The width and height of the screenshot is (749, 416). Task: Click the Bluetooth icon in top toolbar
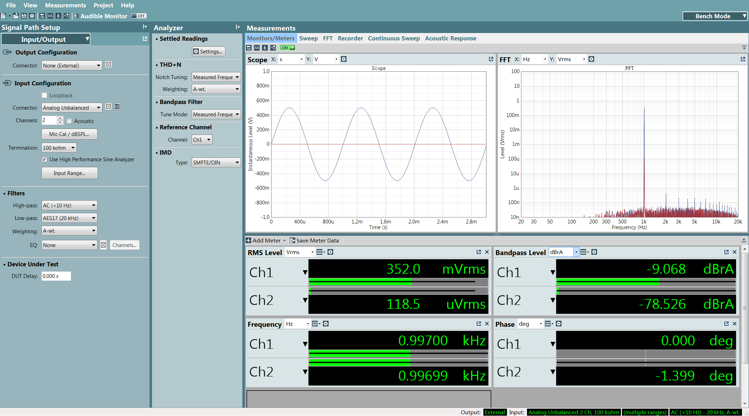tap(58, 16)
